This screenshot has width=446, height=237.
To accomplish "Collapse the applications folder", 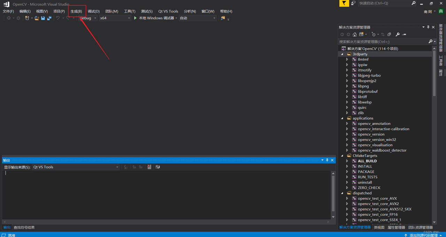I will 342,118.
